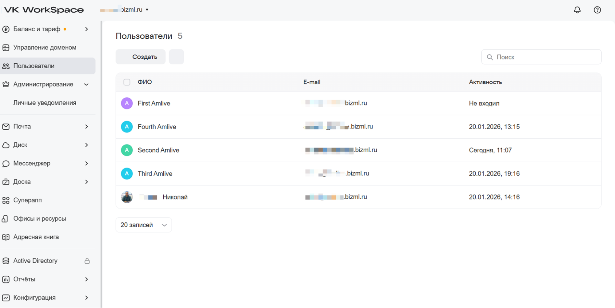615x308 pixels.
Task: Open the 20 записей page-size dropdown
Action: pyautogui.click(x=144, y=225)
